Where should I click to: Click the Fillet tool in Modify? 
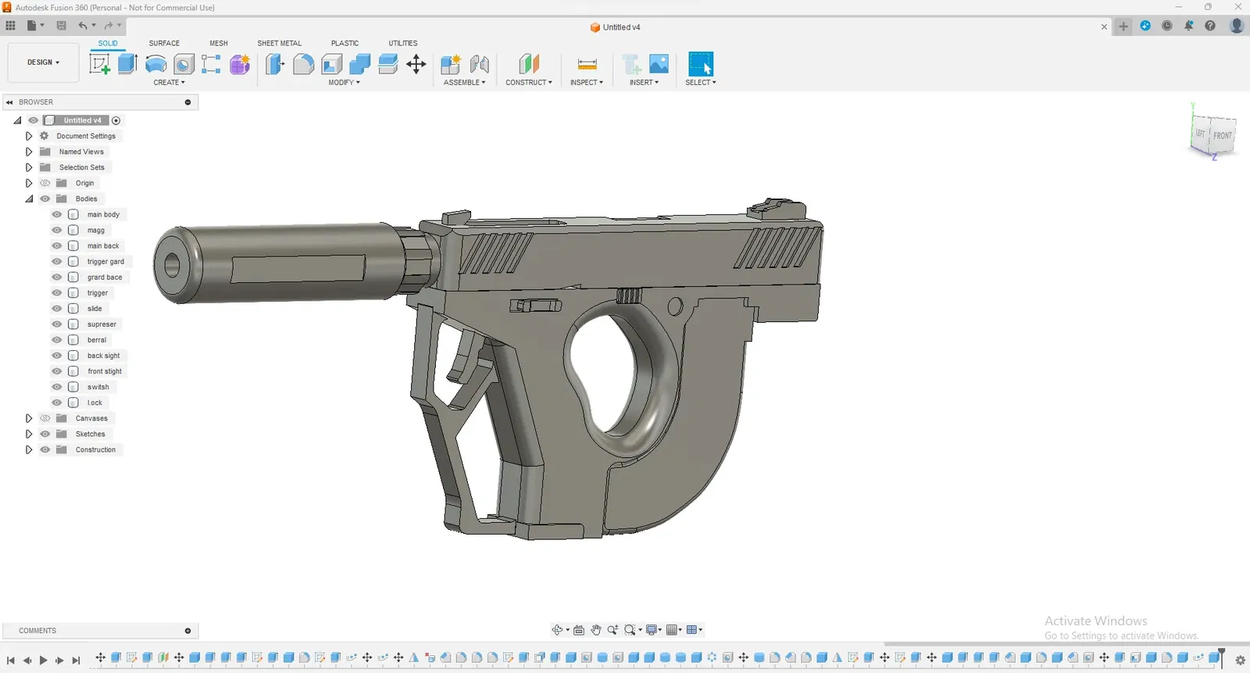(x=303, y=64)
